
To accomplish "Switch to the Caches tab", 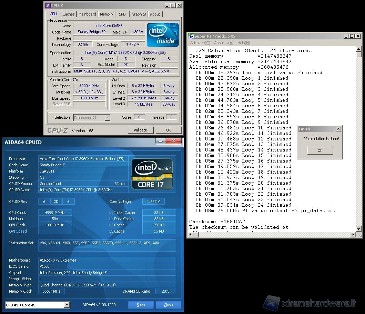I will pyautogui.click(x=68, y=14).
